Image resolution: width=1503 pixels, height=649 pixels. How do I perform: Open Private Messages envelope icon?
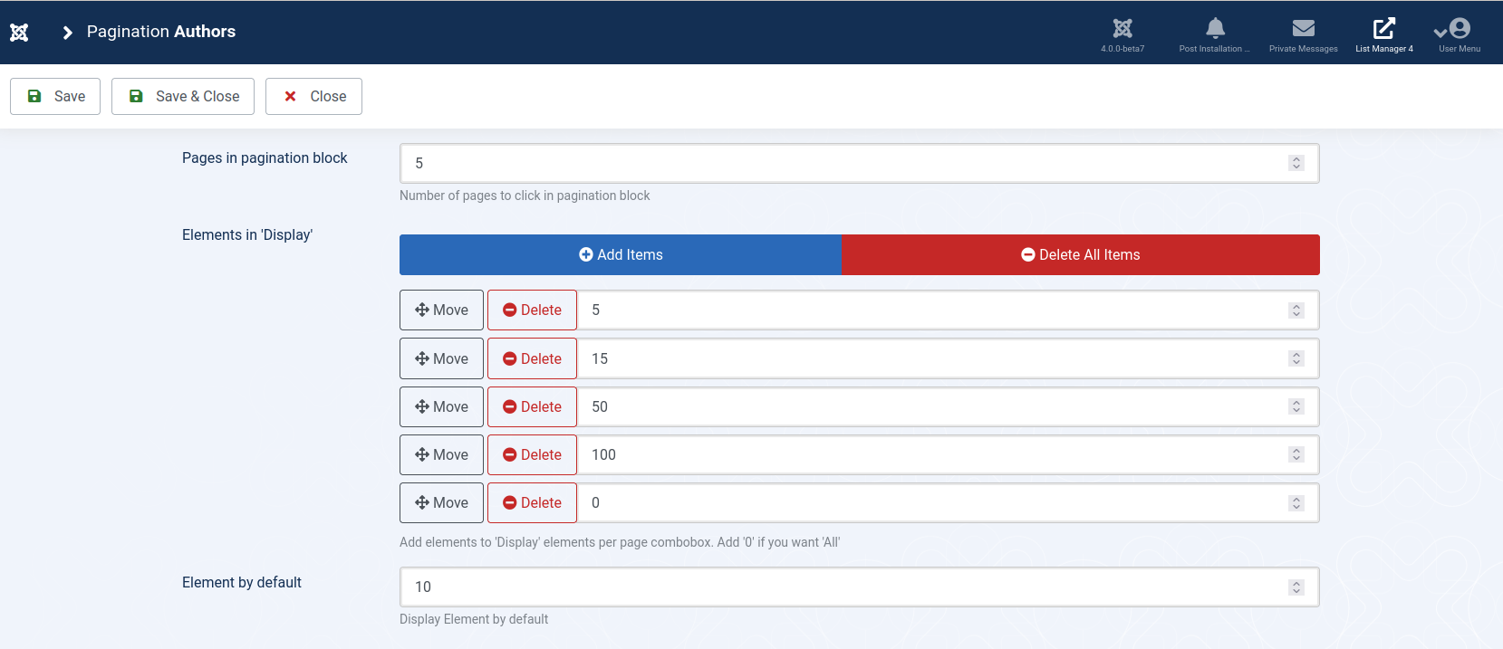point(1303,35)
